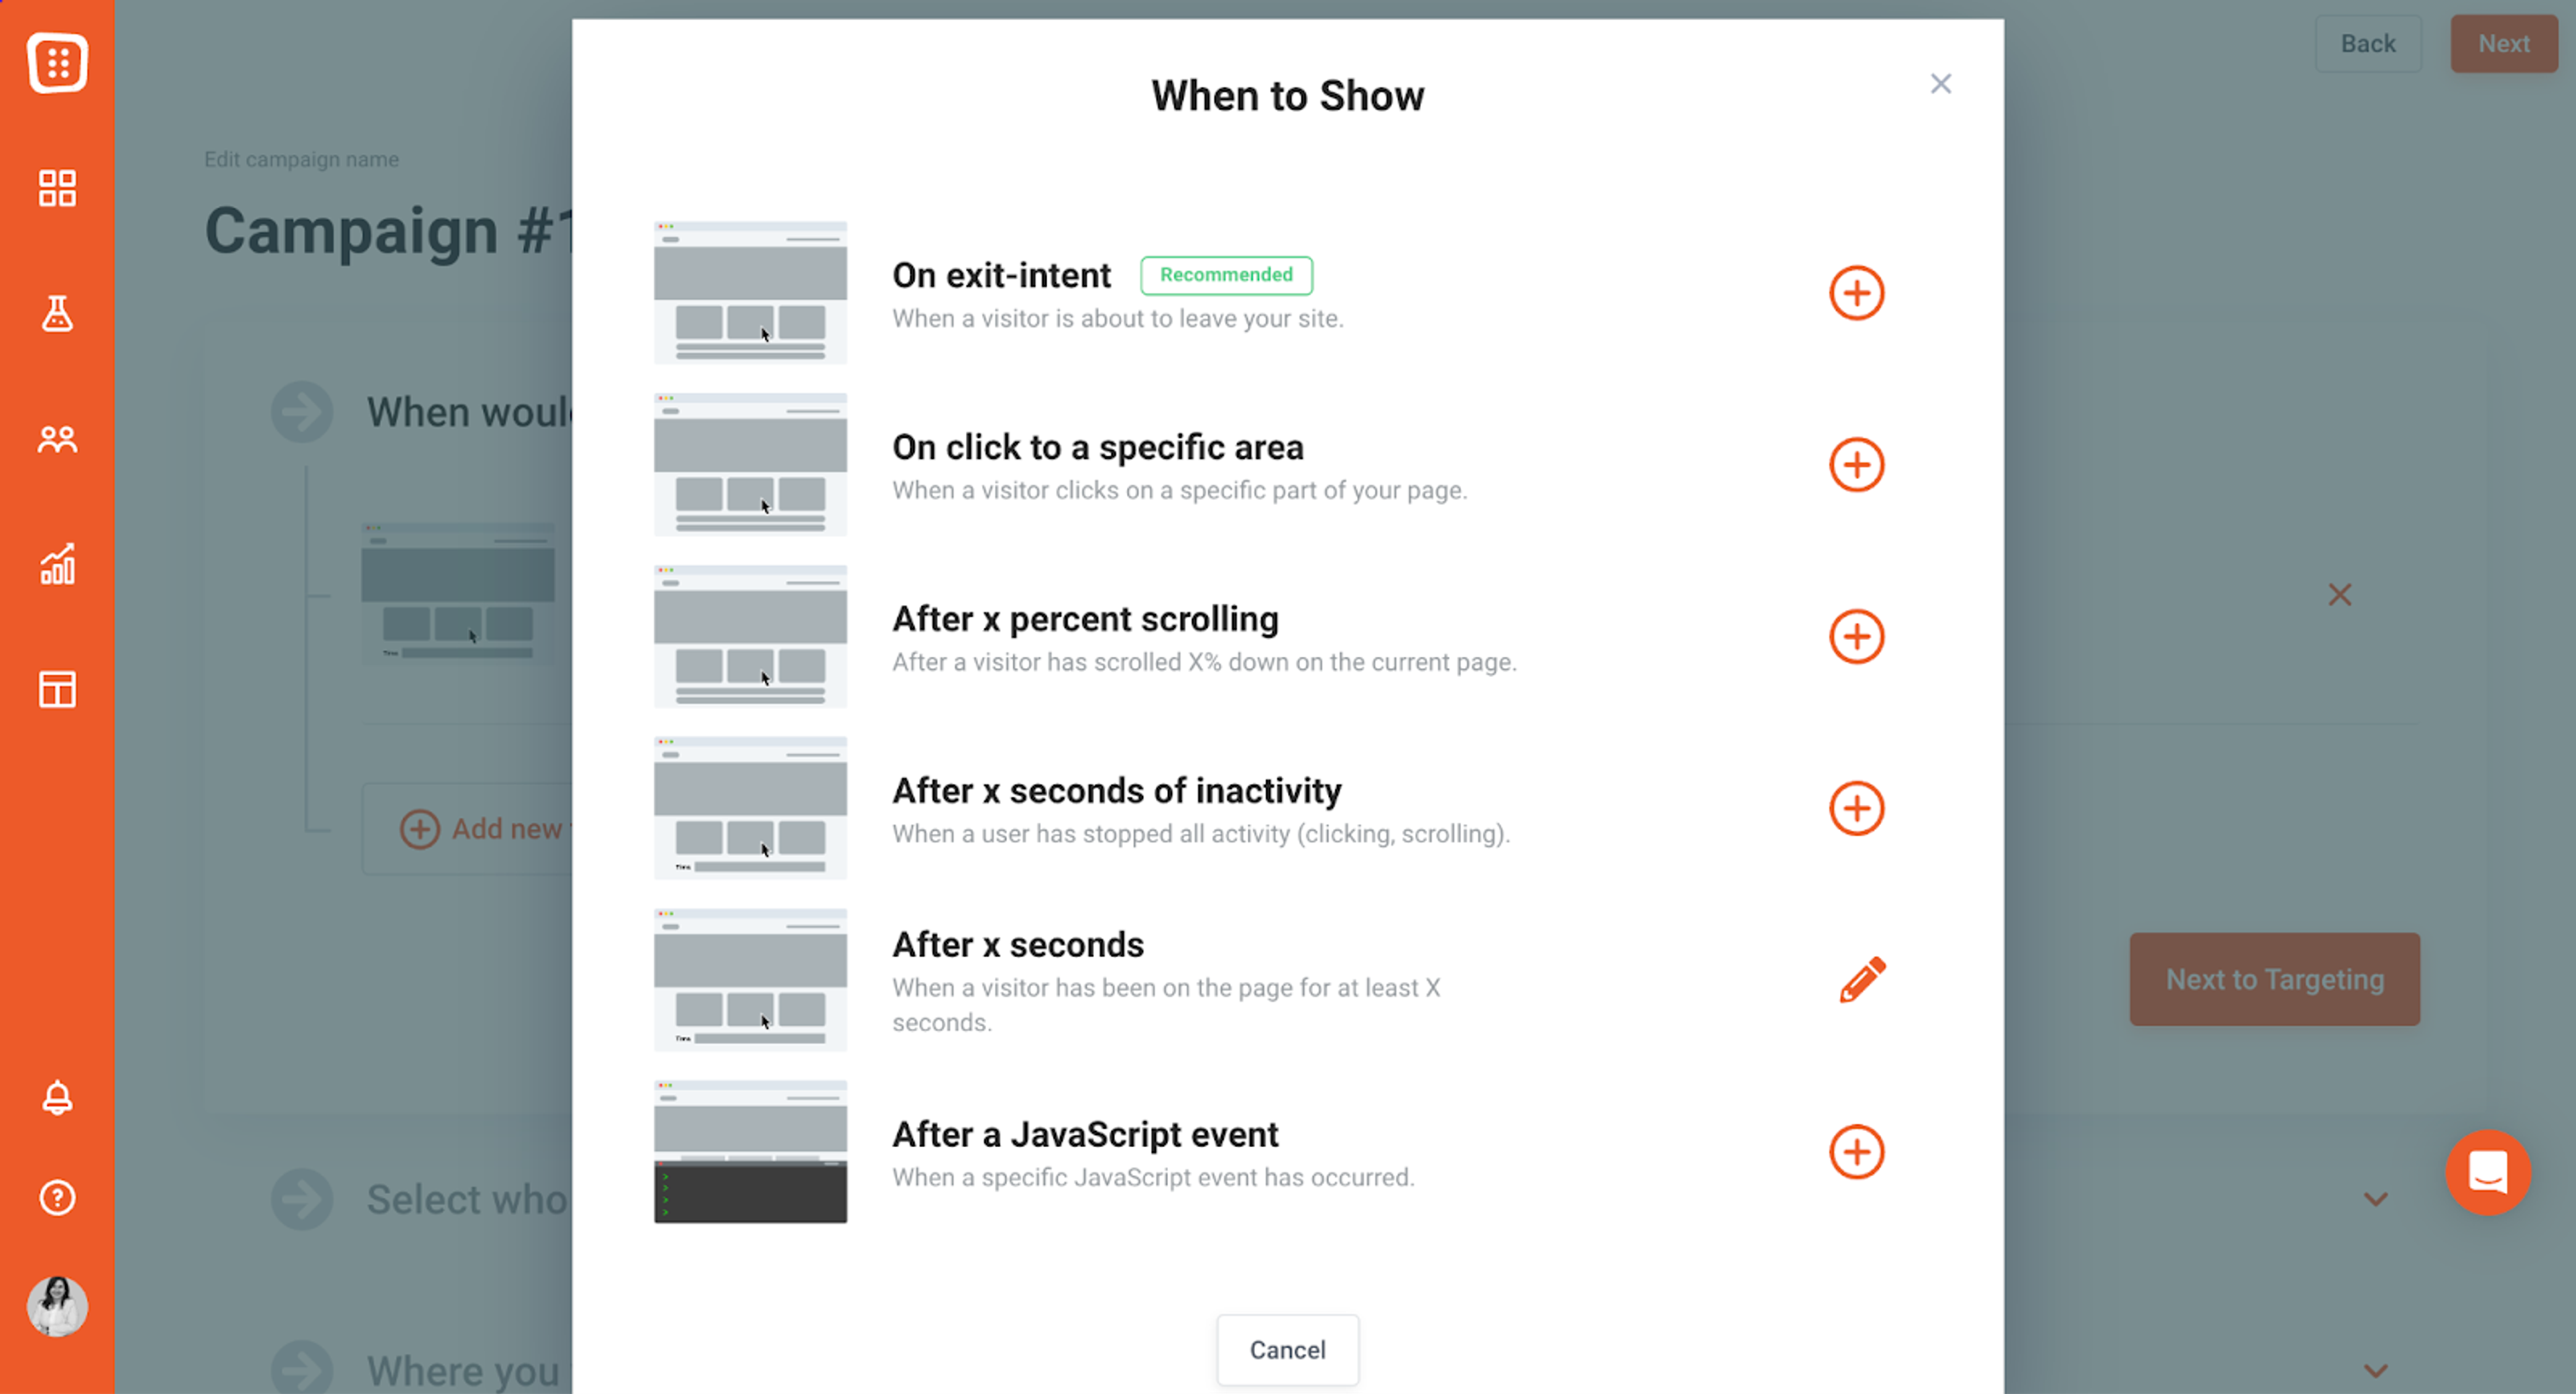Open the A/B testing flask icon in sidebar
The width and height of the screenshot is (2576, 1394).
coord(57,314)
